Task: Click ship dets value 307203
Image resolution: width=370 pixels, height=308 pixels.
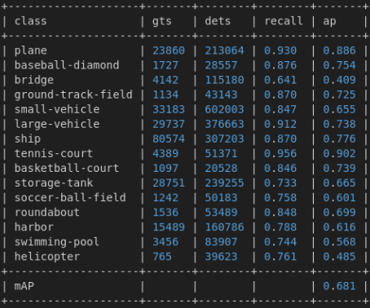Action: pos(224,139)
